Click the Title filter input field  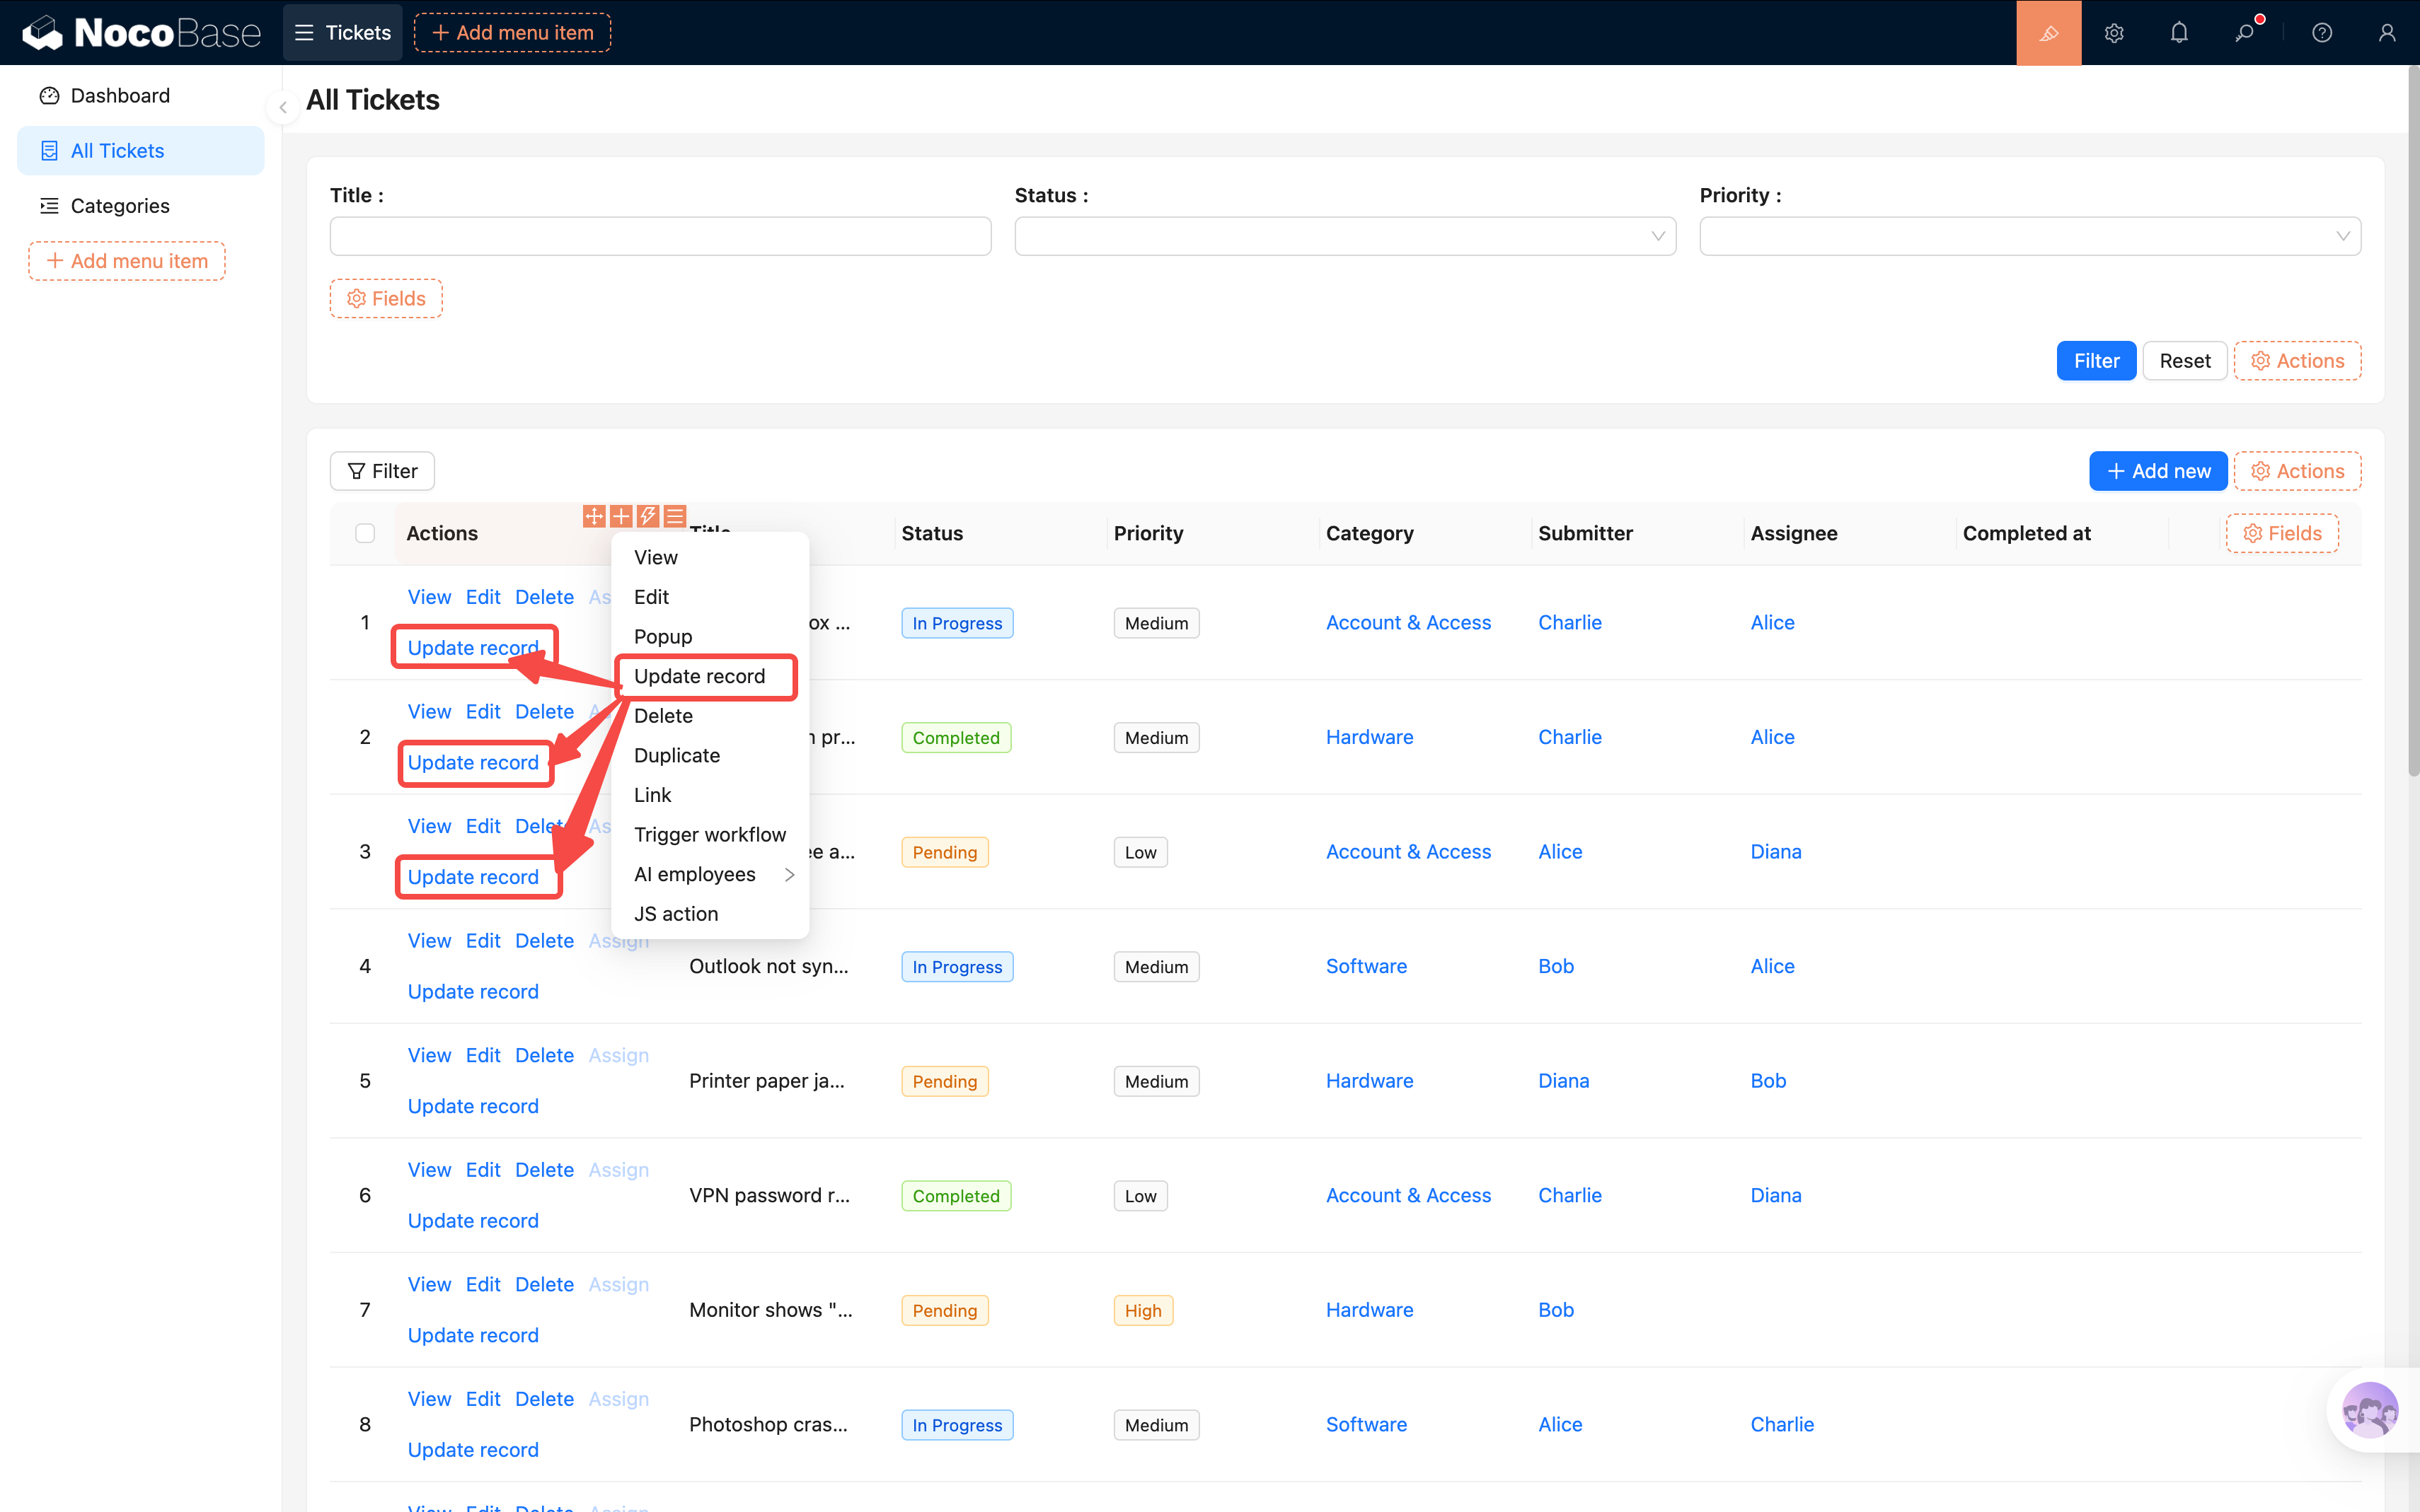point(660,236)
